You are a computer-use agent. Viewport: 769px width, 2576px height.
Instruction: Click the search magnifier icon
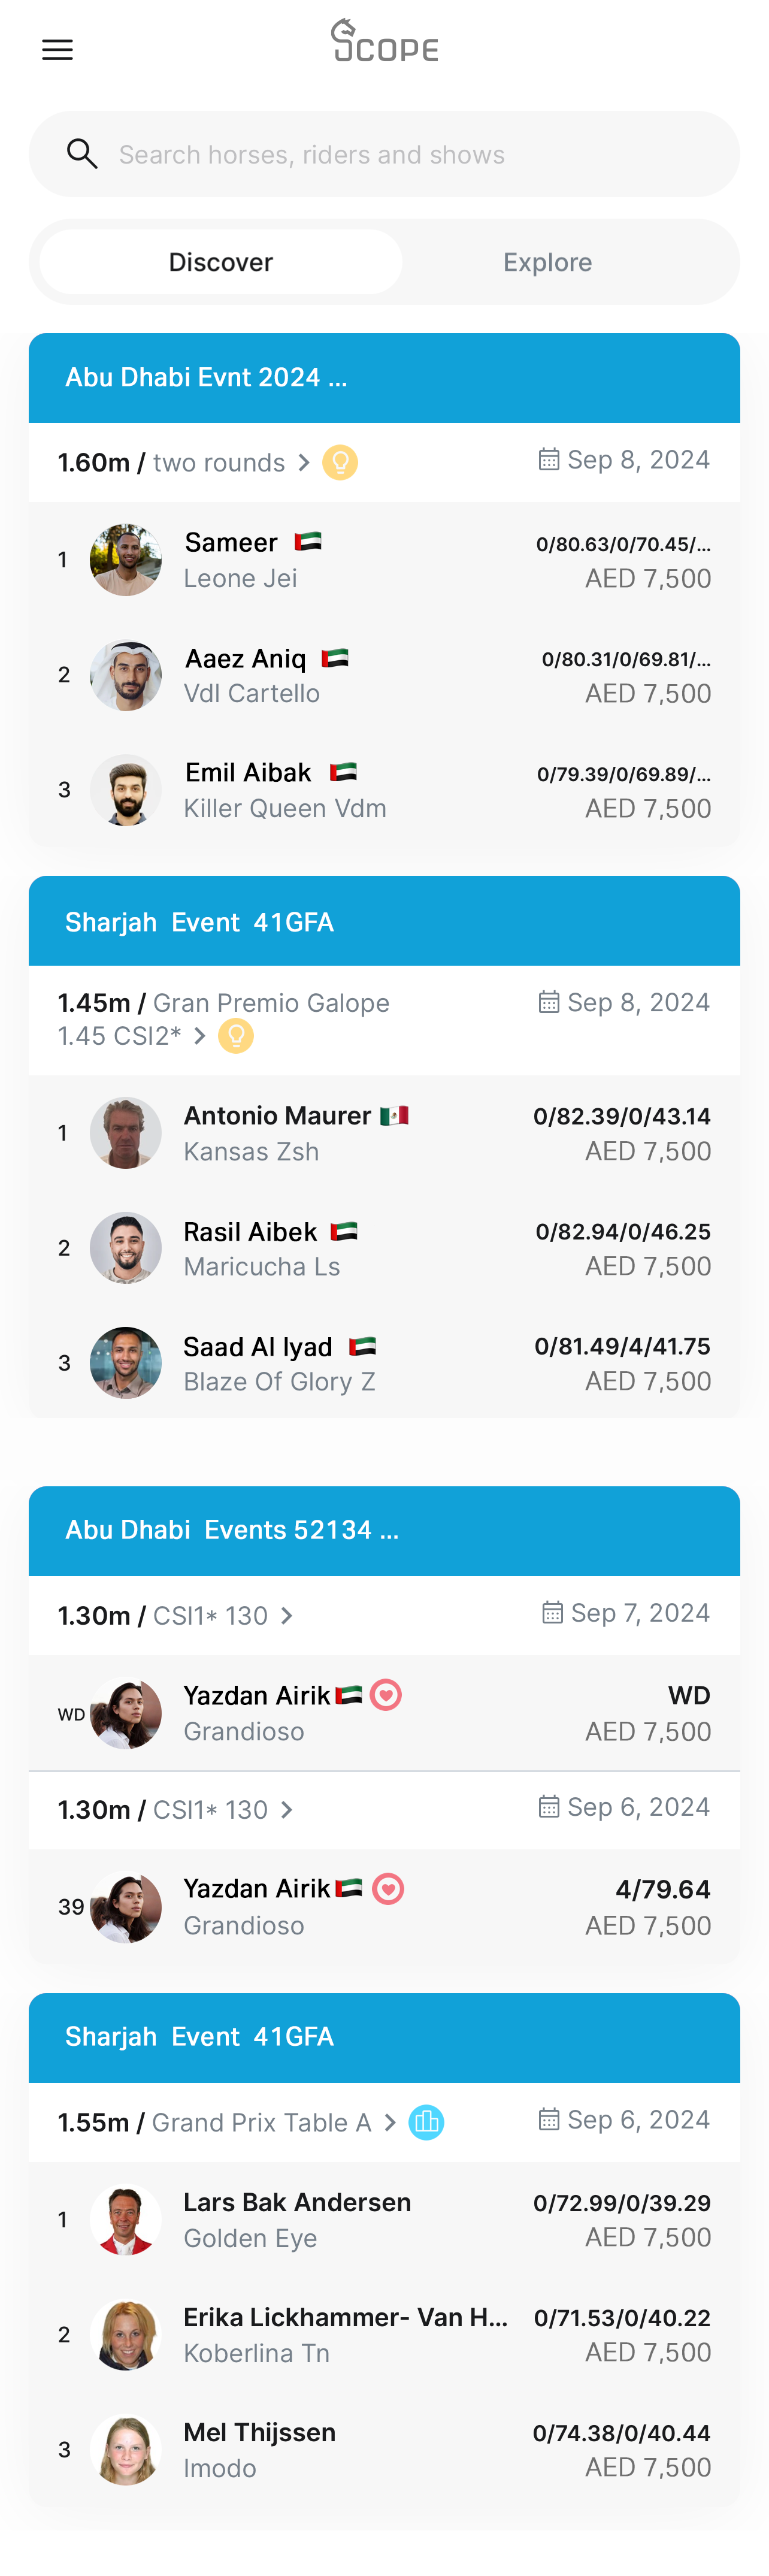click(82, 154)
